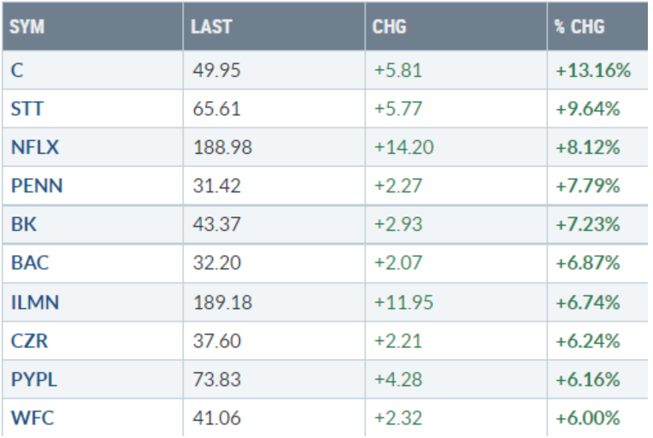Open the PENN symbol link

click(36, 186)
